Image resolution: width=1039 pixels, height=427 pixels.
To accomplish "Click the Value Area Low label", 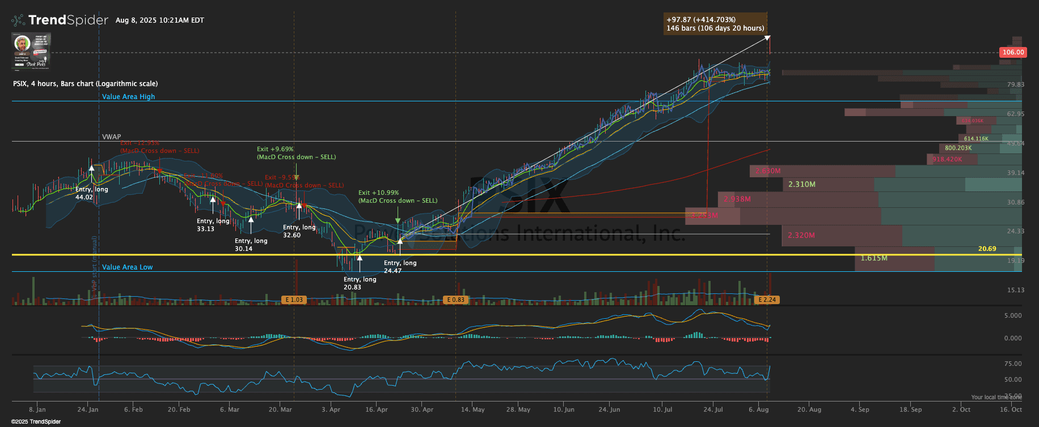I will pyautogui.click(x=127, y=267).
